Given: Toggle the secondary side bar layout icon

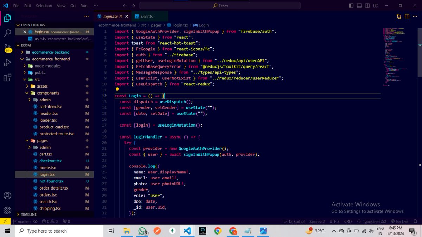Looking at the screenshot, I should 367,6.
